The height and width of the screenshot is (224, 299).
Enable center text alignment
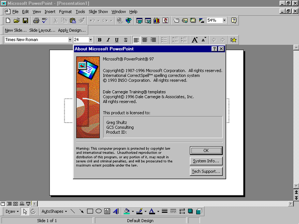[145, 40]
